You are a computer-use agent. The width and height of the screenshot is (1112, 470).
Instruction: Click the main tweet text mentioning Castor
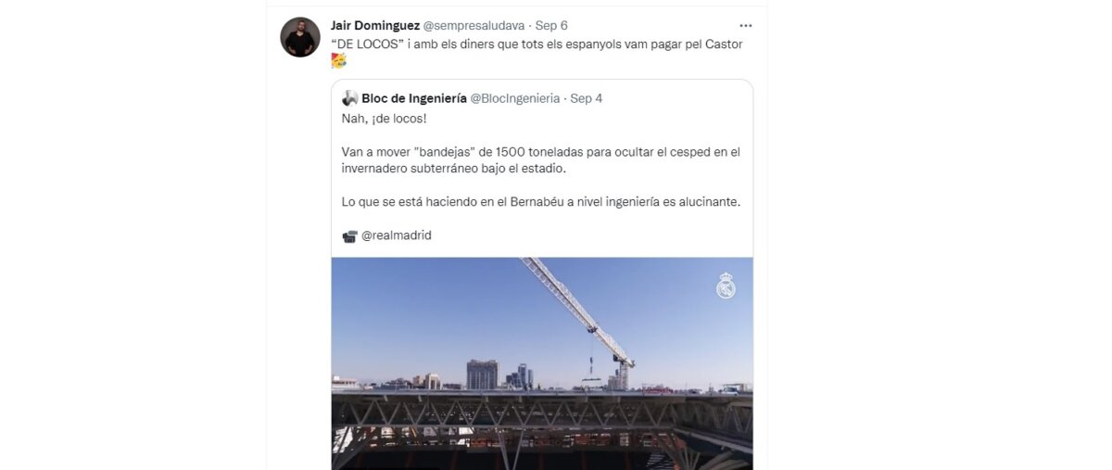pos(537,44)
